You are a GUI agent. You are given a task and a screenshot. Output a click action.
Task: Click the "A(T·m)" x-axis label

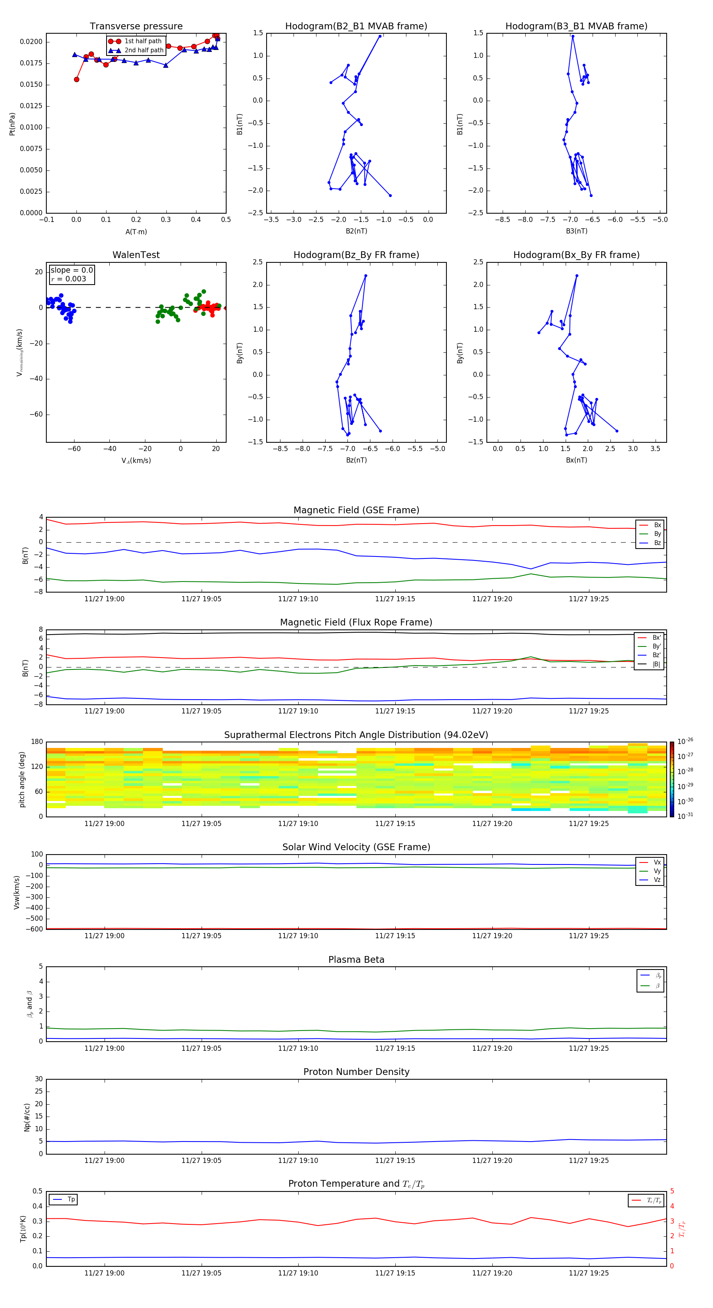pyautogui.click(x=136, y=231)
